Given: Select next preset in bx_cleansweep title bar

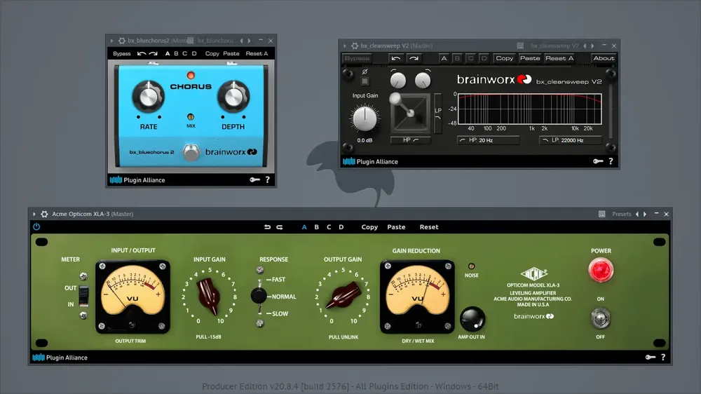Looking at the screenshot, I should click(x=592, y=46).
